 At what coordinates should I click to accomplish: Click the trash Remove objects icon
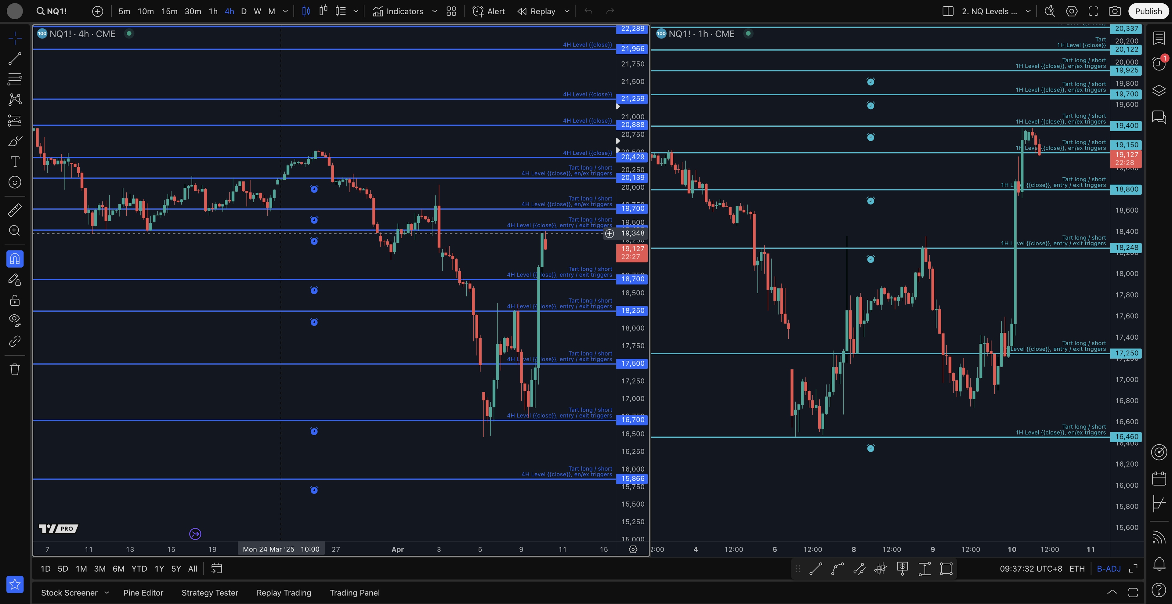point(15,369)
